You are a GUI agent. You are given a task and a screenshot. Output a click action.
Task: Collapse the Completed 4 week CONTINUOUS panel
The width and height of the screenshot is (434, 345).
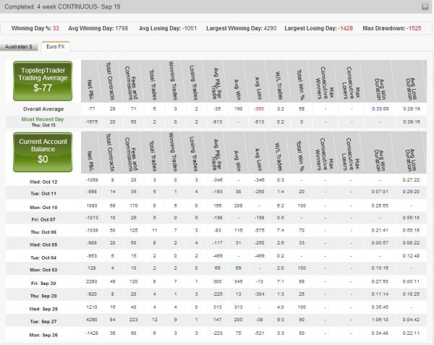[425, 7]
